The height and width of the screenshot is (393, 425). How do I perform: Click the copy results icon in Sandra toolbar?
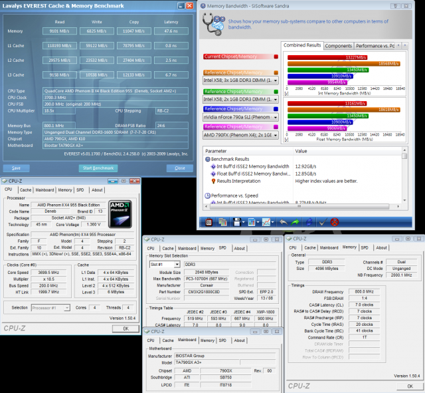point(222,222)
